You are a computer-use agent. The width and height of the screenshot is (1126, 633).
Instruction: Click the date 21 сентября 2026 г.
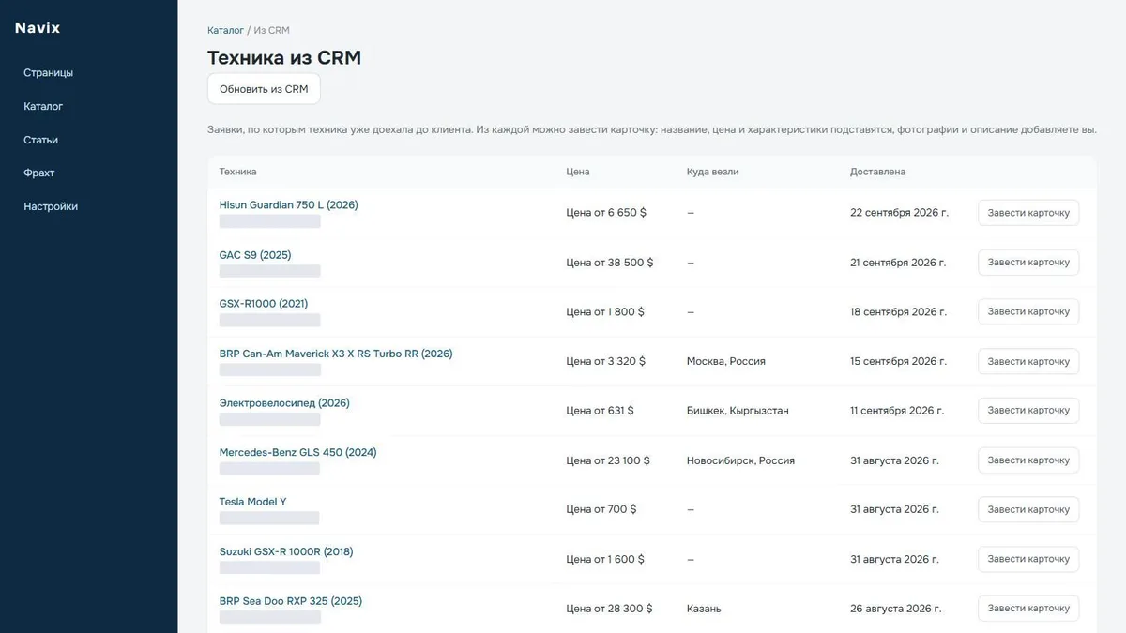coord(898,263)
